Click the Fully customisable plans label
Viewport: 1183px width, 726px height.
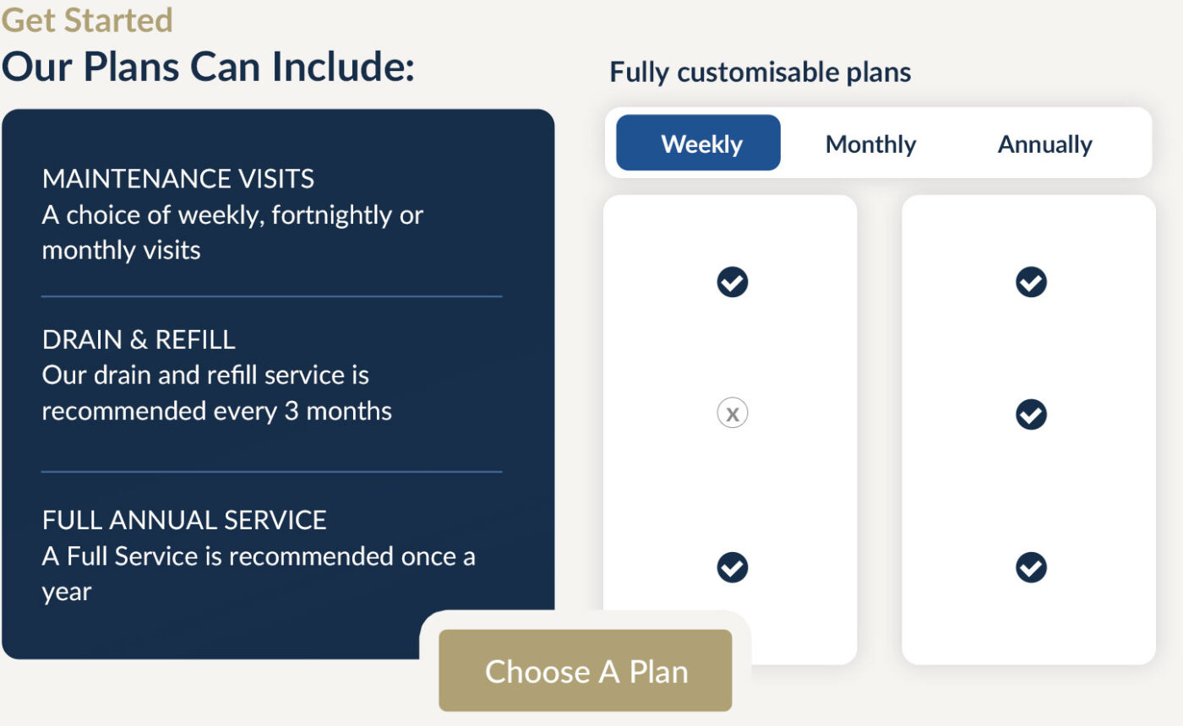click(x=760, y=73)
